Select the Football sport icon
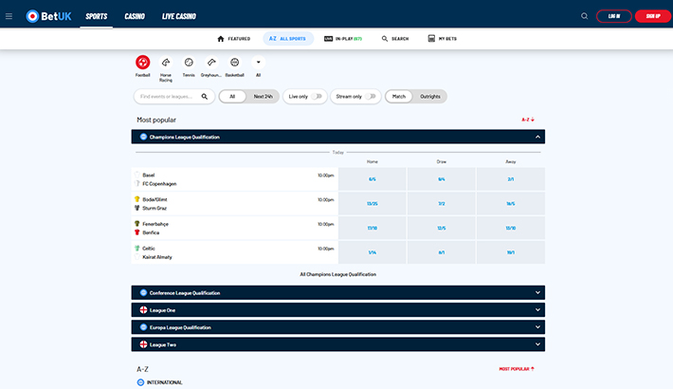 [142, 63]
